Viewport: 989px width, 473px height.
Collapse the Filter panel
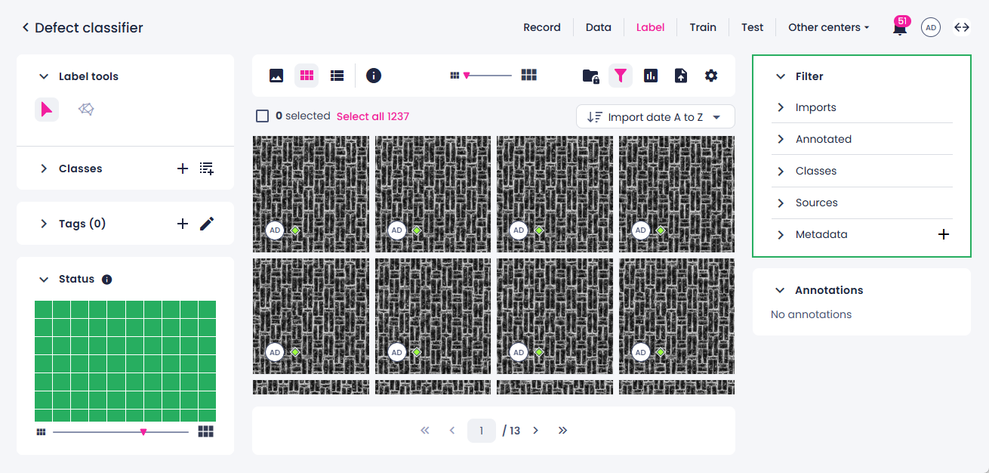coord(781,76)
